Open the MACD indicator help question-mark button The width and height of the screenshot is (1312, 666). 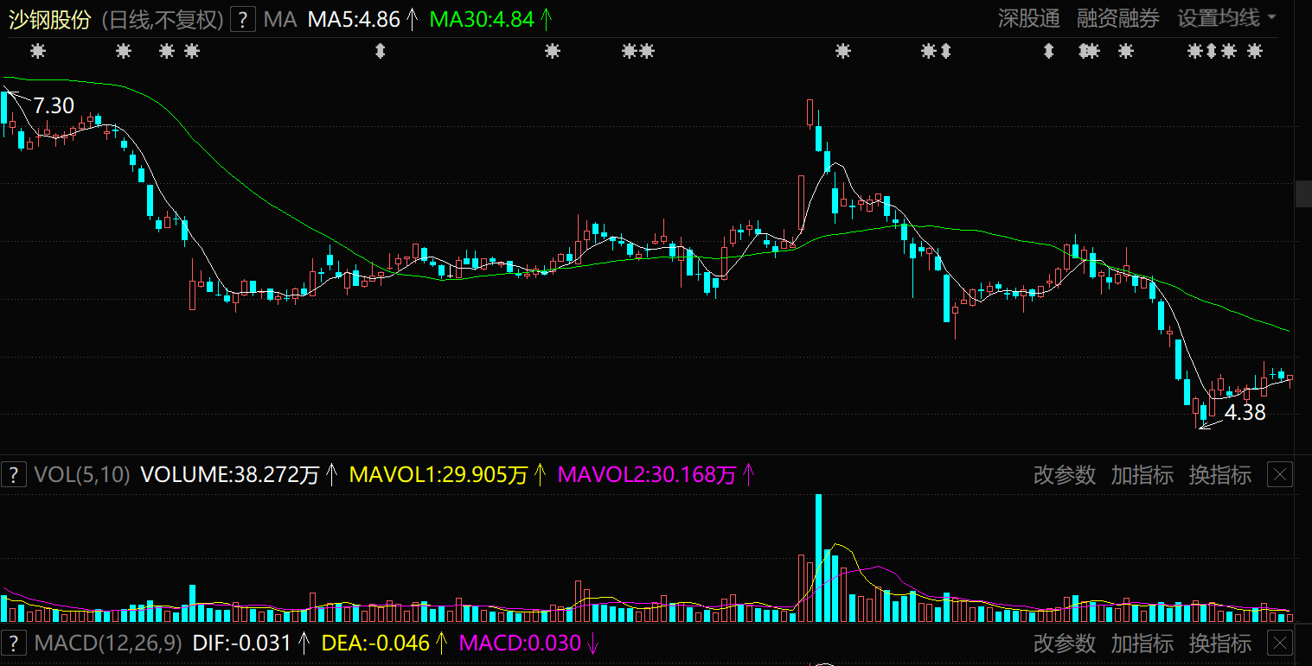[13, 643]
